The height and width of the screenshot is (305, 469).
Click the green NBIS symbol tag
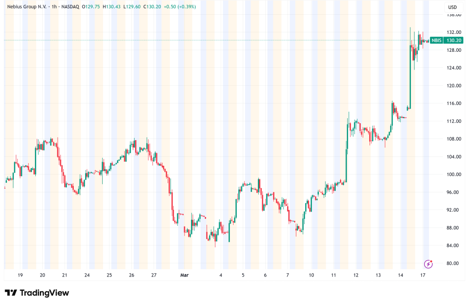(x=437, y=40)
